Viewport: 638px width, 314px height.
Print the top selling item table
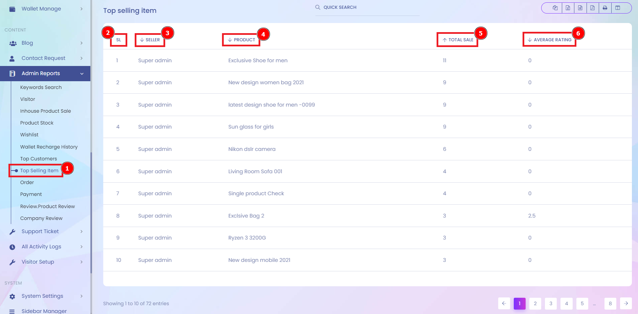tap(605, 8)
